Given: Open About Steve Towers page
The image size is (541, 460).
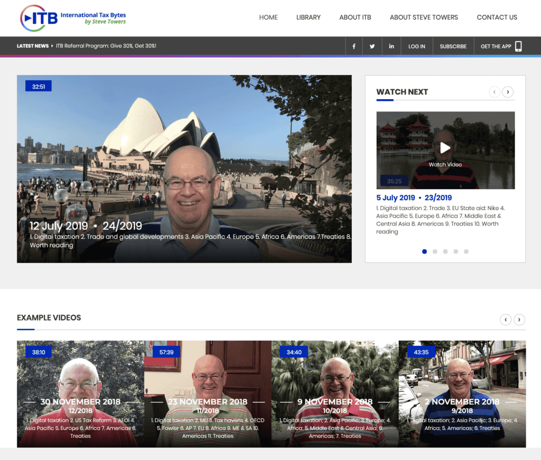Looking at the screenshot, I should (424, 17).
